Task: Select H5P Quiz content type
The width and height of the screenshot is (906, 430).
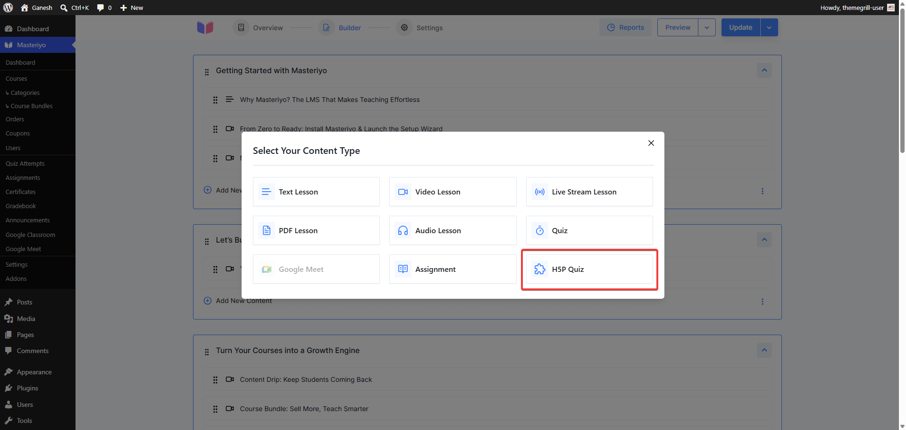Action: [589, 269]
